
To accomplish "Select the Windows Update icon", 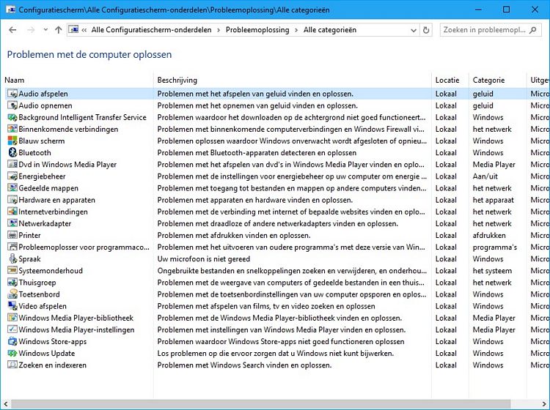I will click(12, 354).
